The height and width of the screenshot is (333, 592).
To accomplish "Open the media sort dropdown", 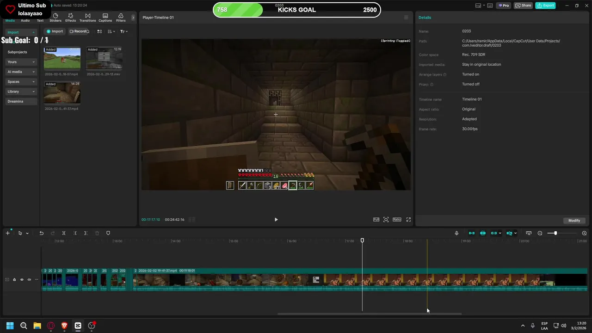I will click(111, 31).
